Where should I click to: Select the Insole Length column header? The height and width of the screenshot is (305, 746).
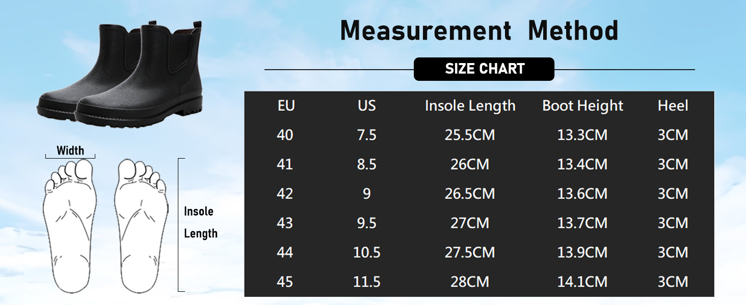tap(470, 106)
